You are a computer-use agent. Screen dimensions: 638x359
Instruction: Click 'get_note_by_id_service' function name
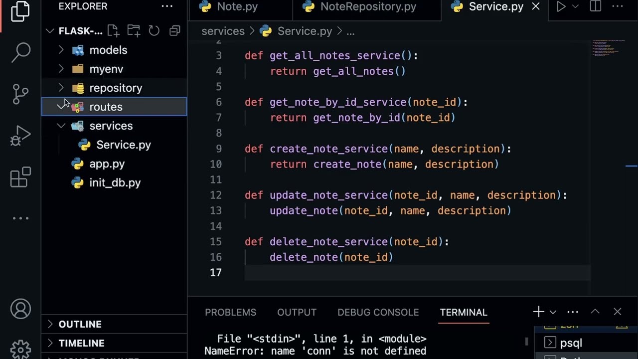[x=338, y=102]
